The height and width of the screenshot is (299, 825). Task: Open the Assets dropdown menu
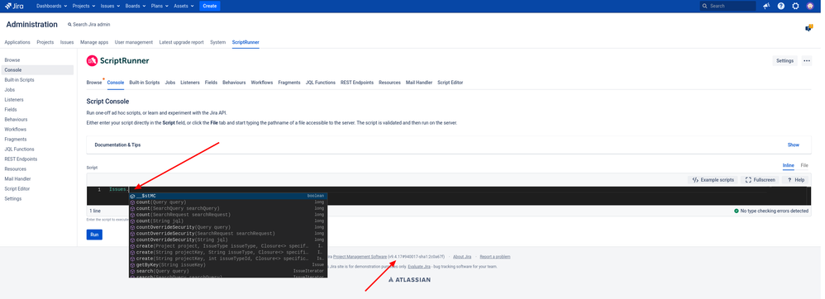(184, 6)
